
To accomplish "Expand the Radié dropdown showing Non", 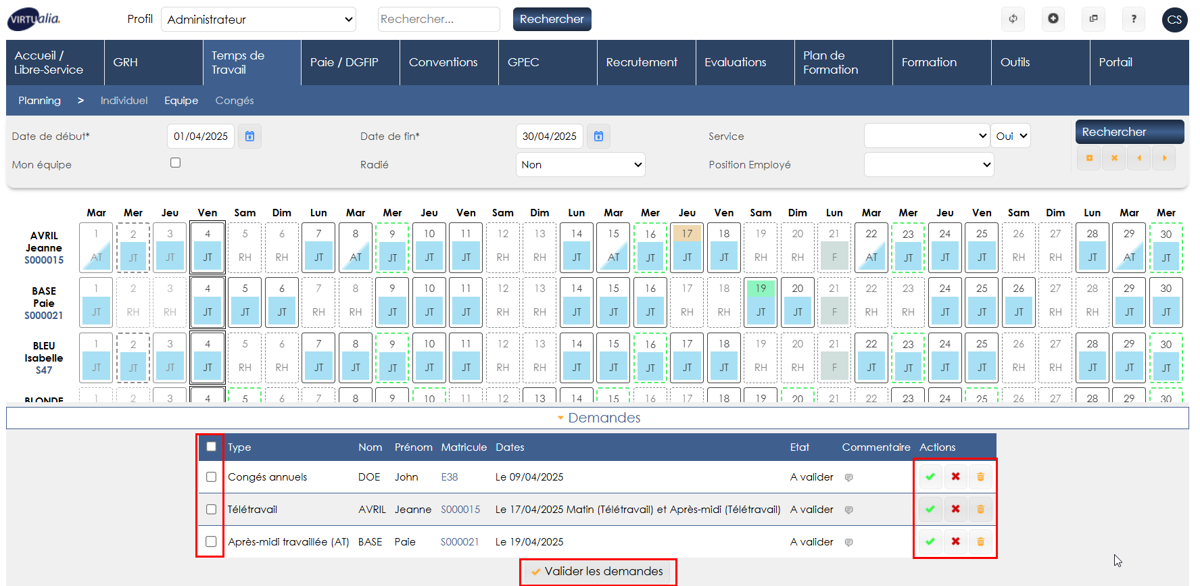I will [580, 165].
